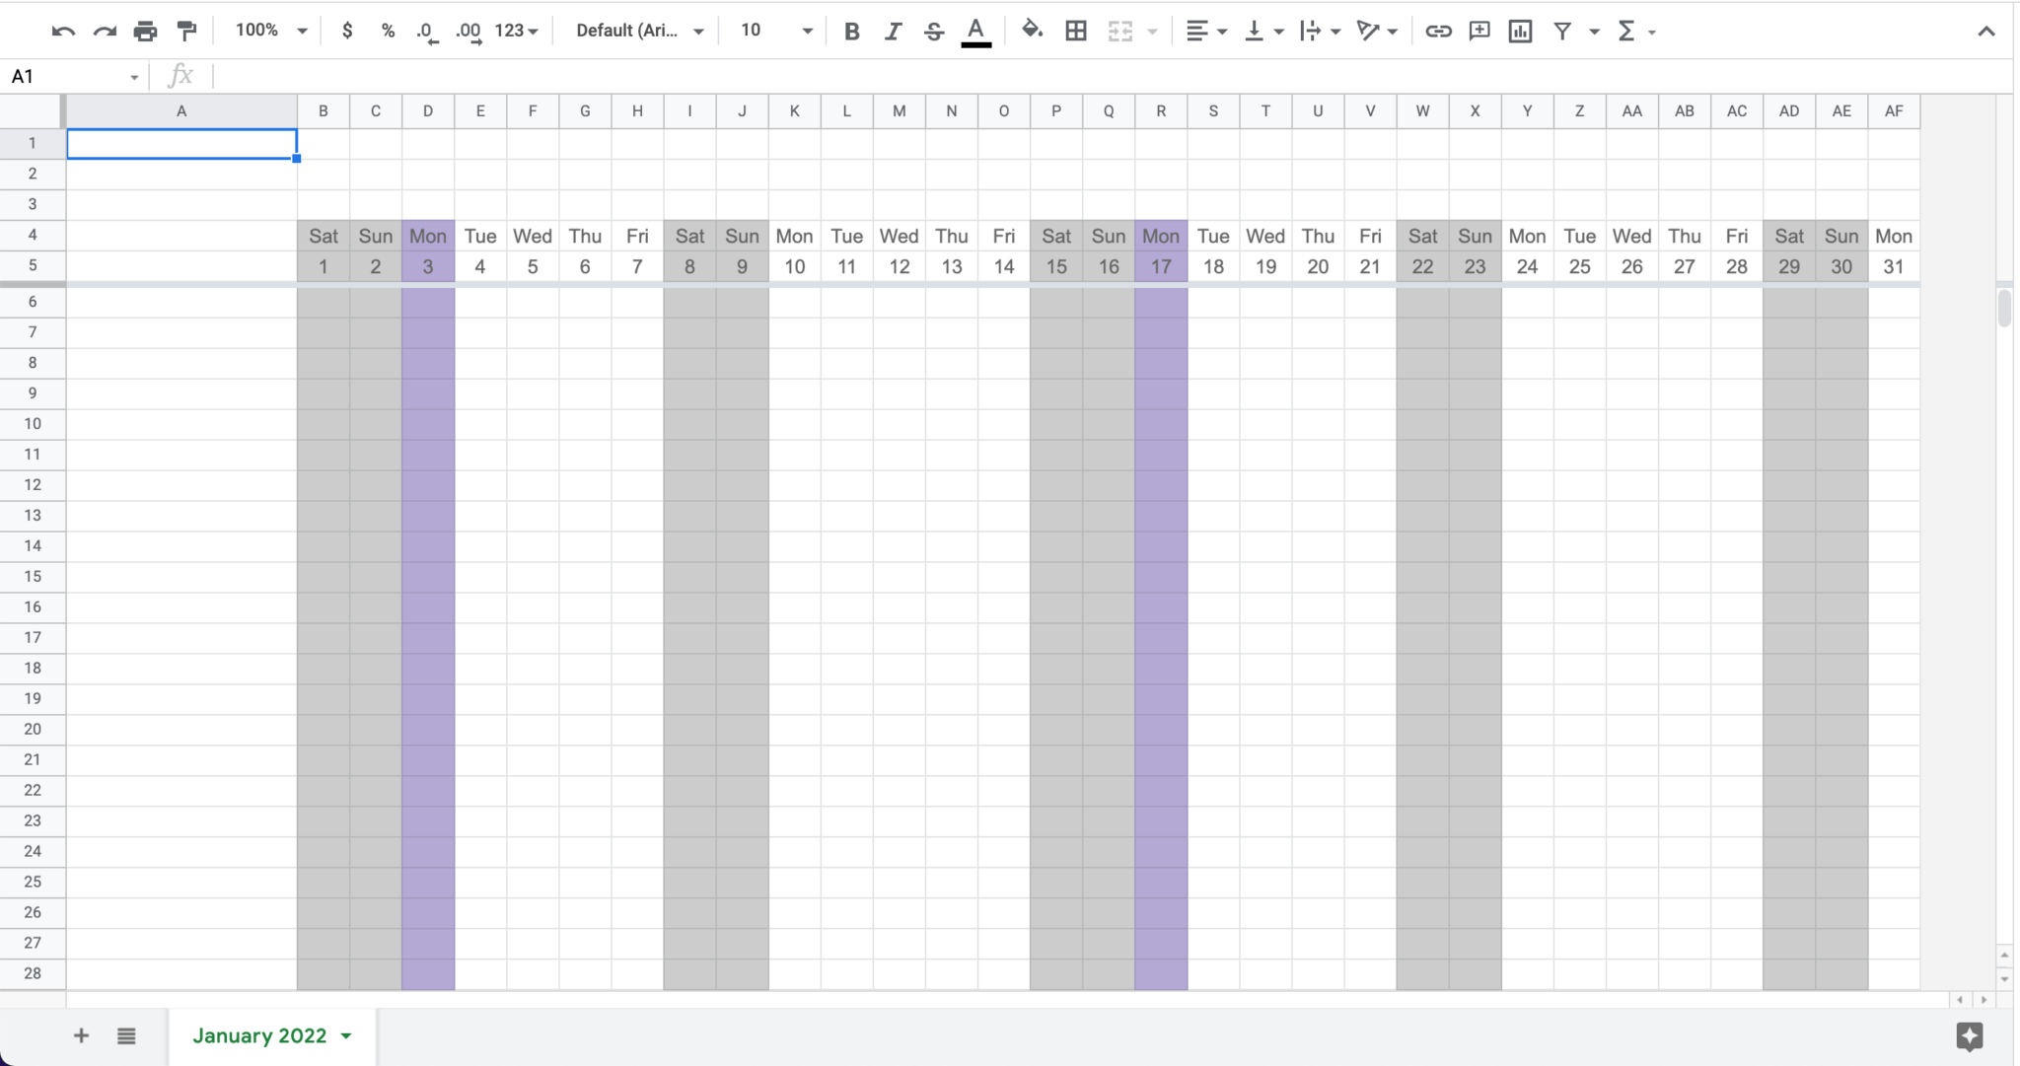Switch to the January 2022 sheet tab
2020x1066 pixels.
[x=260, y=1035]
